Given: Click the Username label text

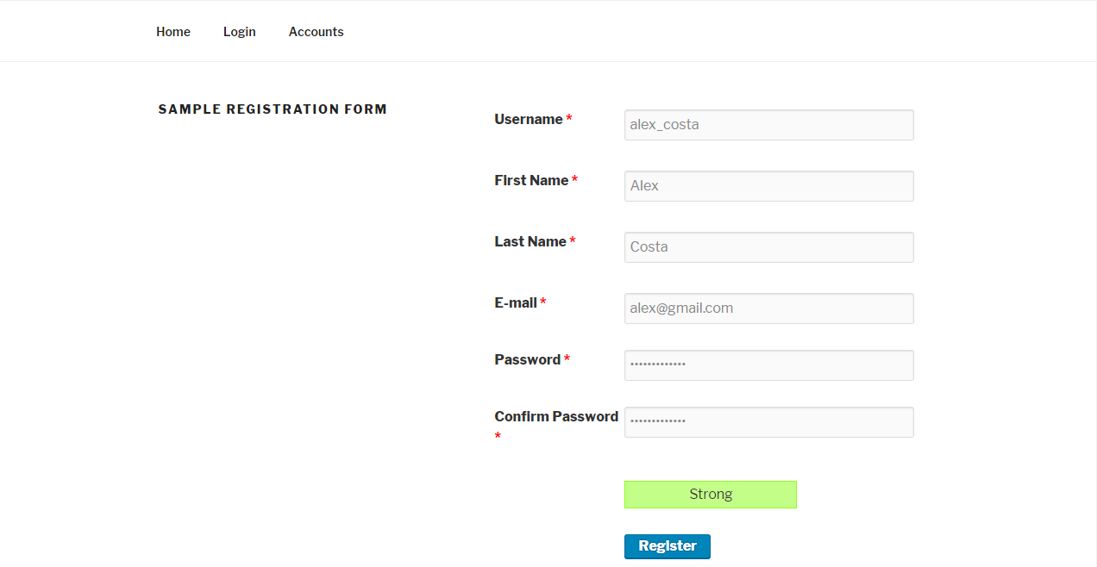Looking at the screenshot, I should 528,120.
